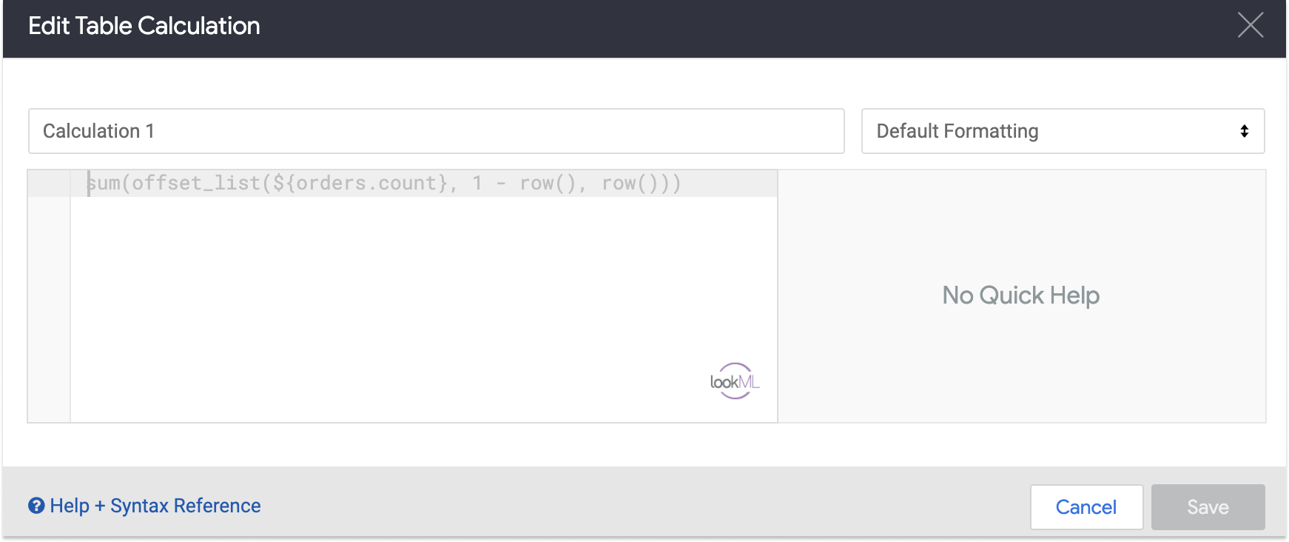Click the Edit Table Calculation title text

click(144, 26)
